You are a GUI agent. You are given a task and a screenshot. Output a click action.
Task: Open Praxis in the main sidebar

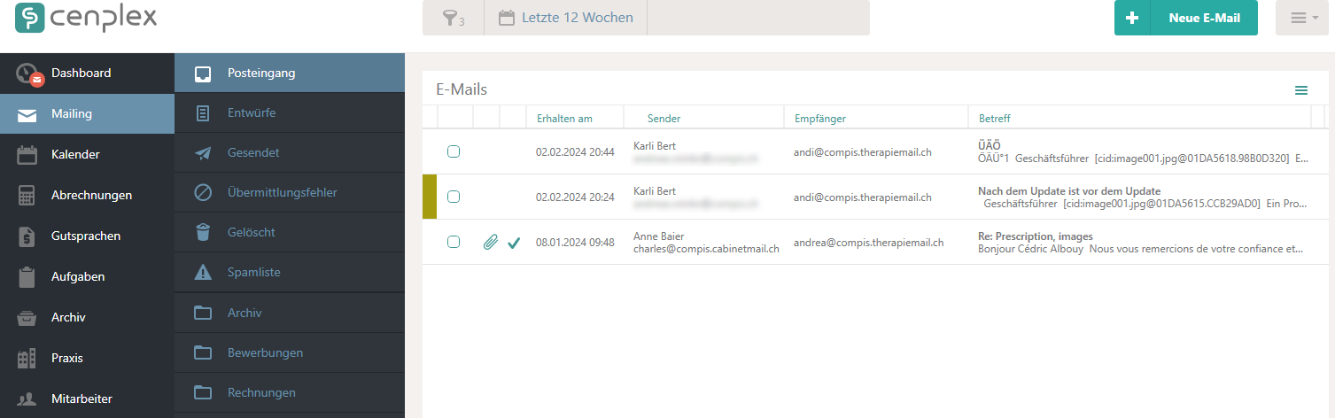(87, 358)
